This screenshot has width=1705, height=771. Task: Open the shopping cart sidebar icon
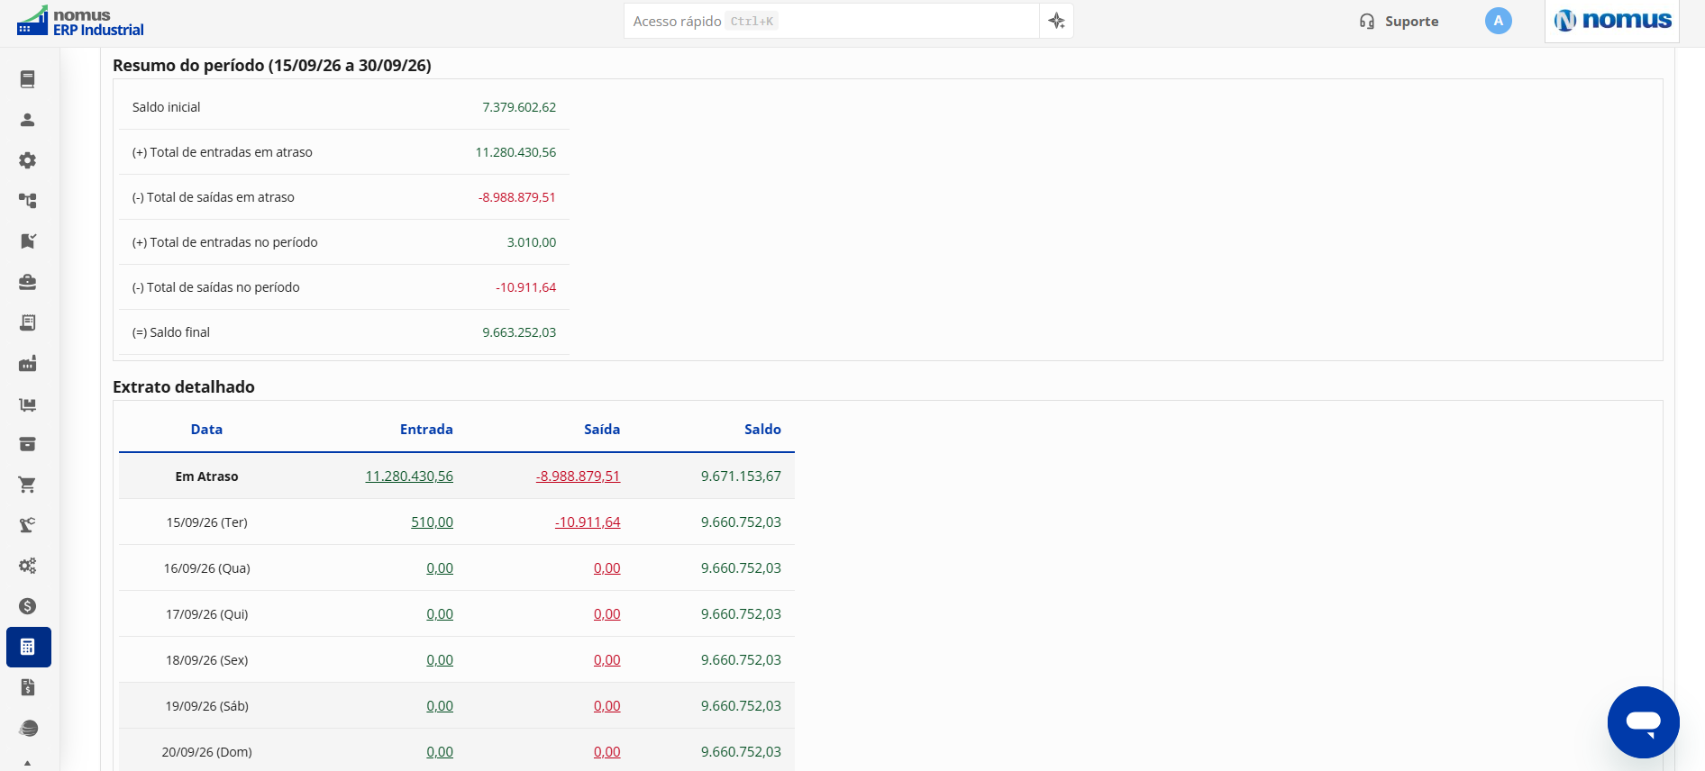click(28, 485)
